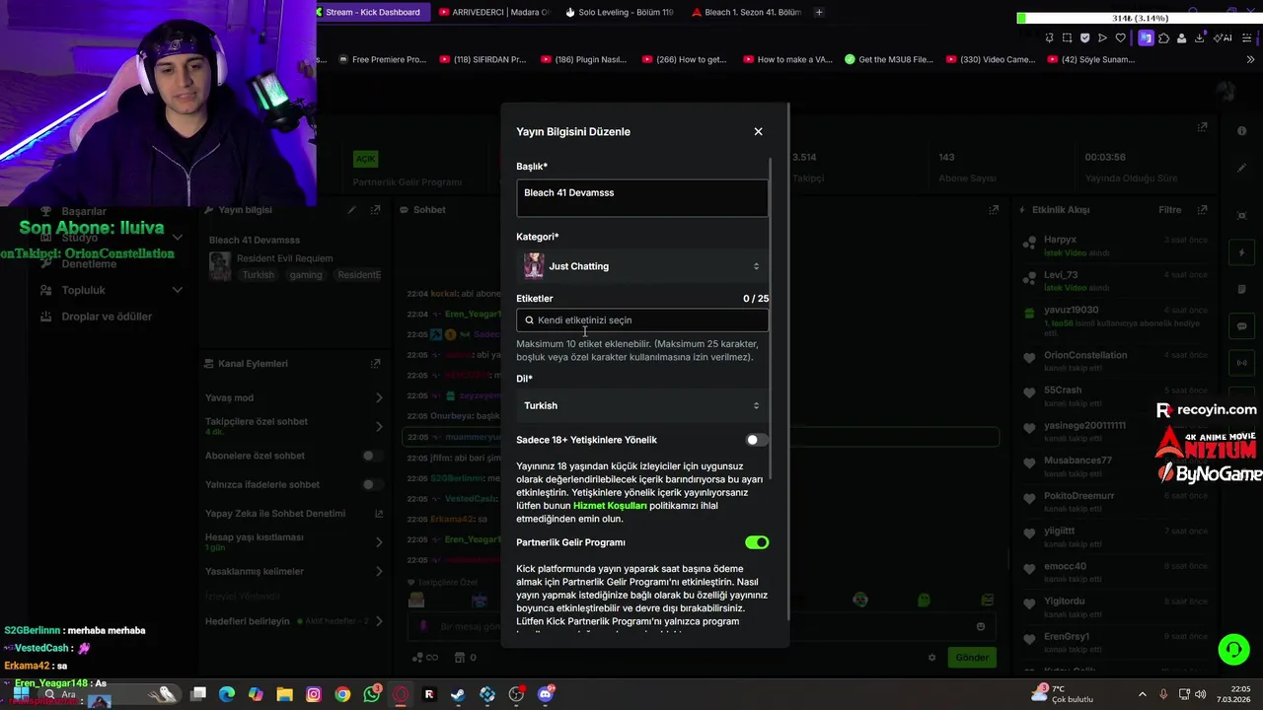This screenshot has width=1263, height=710.
Task: Edit Yayın bilgisi with pencil icon
Action: [x=351, y=210]
